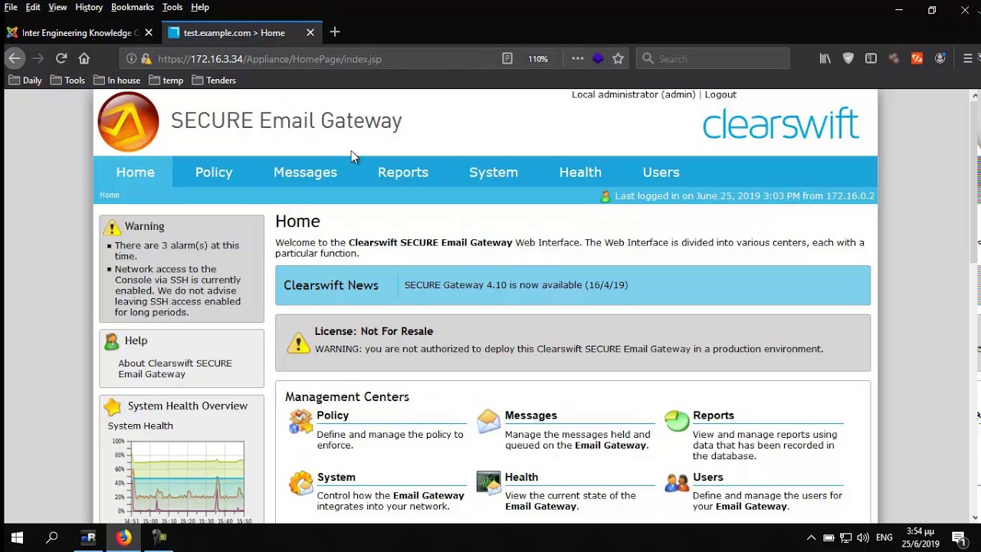Click the Warning triangle icon in sidebar
Screen dimensions: 981x552
coord(113,227)
